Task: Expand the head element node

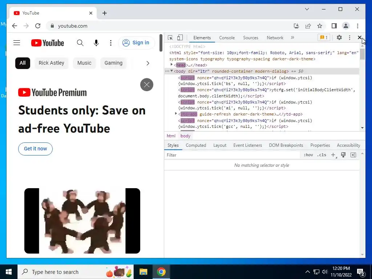Action: coord(171,65)
